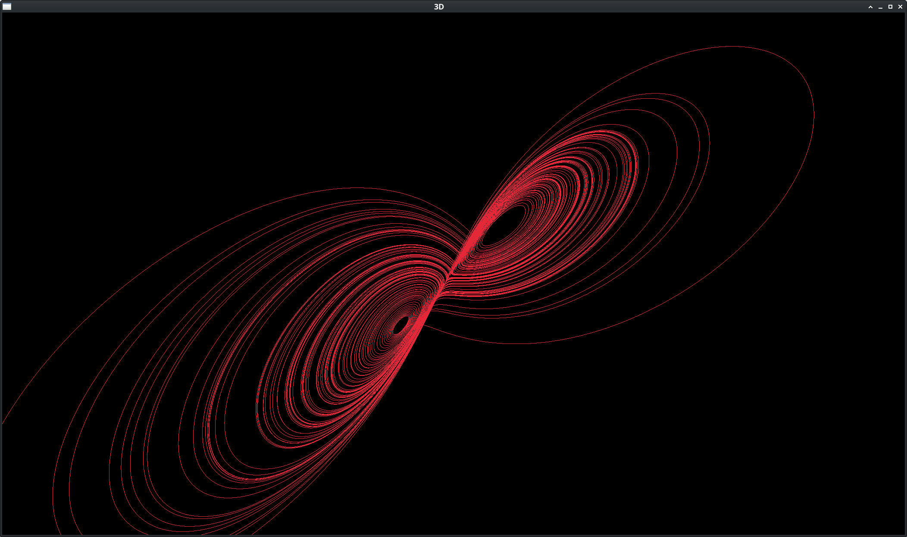
Task: Click the empty title bar left of "3D"
Action: 216,6
